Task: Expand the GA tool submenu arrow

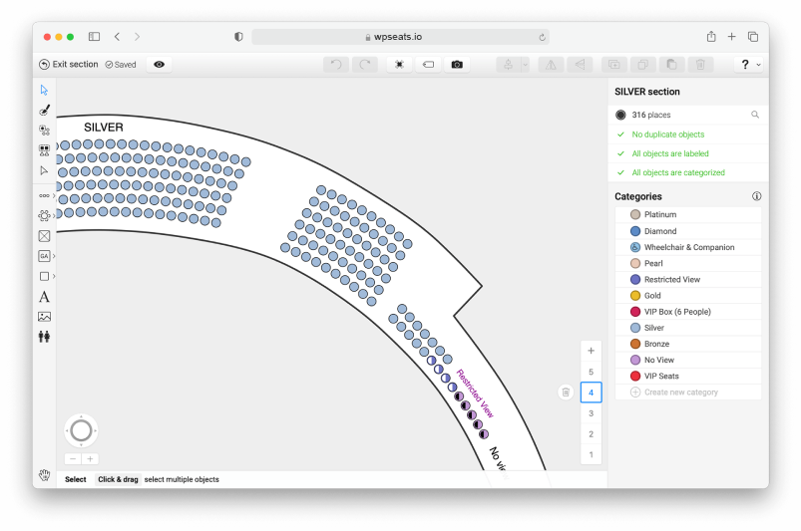Action: [54, 256]
